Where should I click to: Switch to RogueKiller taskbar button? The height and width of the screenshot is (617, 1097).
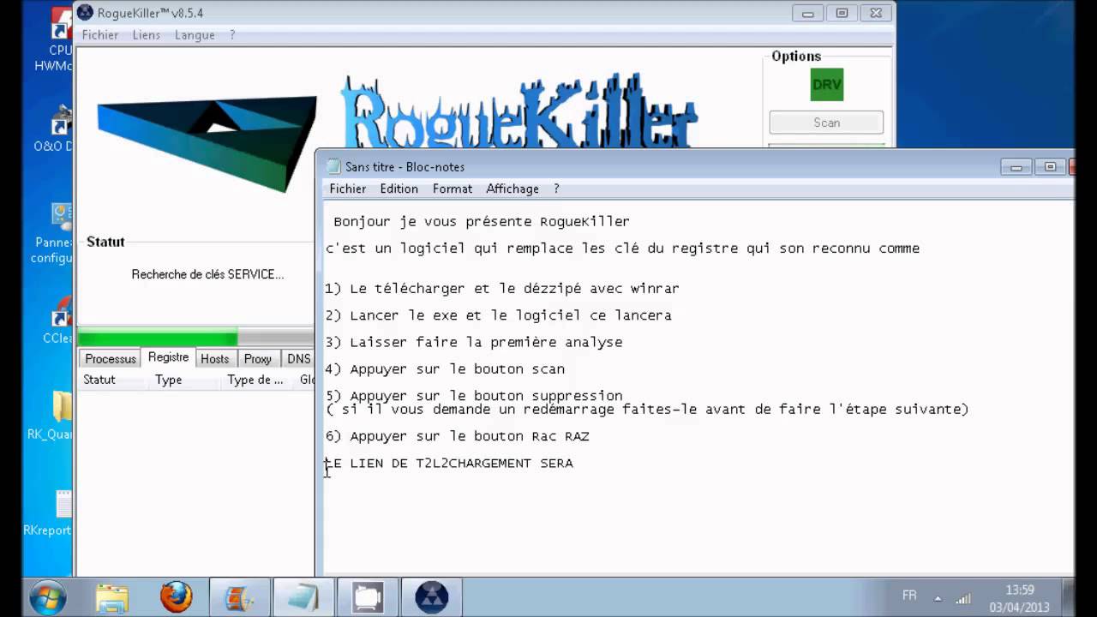[431, 596]
